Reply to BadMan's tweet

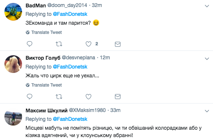29,44
